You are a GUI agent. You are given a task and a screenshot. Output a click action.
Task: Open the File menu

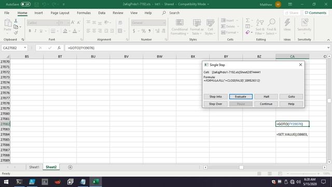pos(7,12)
